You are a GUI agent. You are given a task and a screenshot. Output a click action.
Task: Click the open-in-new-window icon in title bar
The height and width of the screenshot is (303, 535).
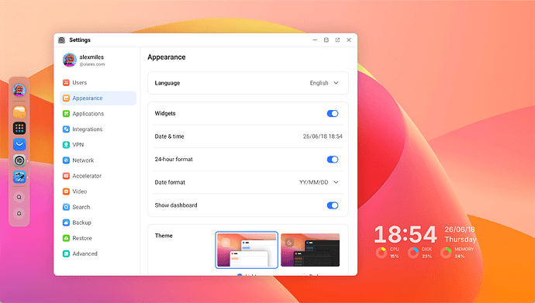coord(337,40)
